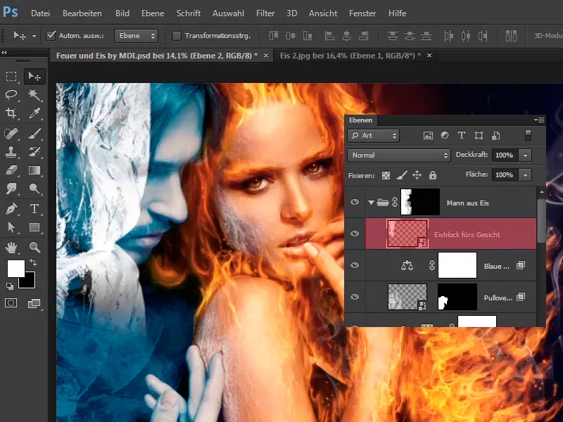Select the Dodge tool

(x=34, y=188)
